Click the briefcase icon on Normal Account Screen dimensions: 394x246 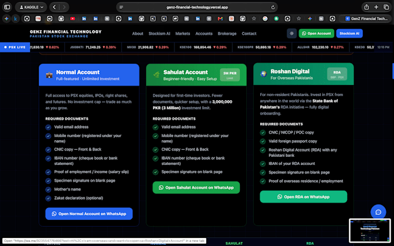point(49,75)
